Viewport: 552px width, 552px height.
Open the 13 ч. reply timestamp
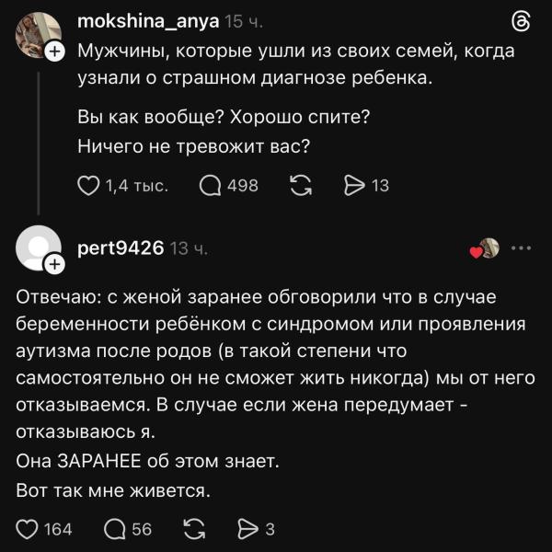click(191, 248)
